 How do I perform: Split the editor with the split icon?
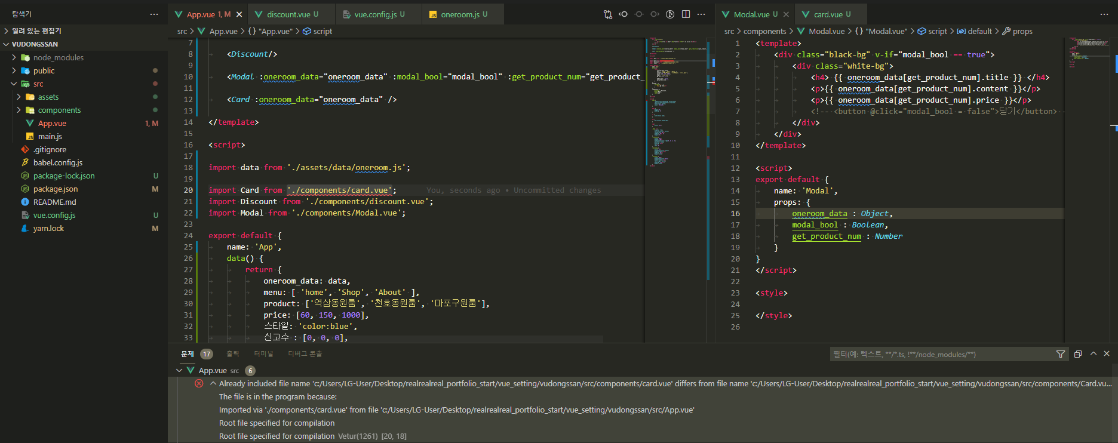pos(686,14)
